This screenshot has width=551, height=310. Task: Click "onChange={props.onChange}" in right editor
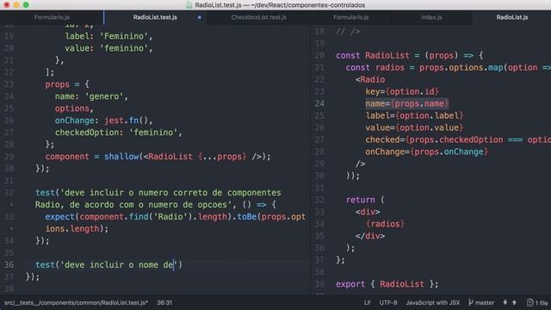tap(427, 152)
